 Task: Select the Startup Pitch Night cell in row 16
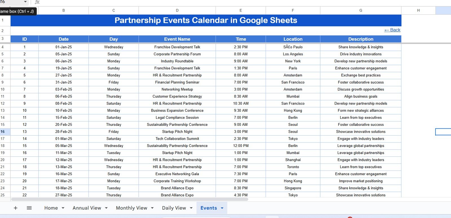177,132
